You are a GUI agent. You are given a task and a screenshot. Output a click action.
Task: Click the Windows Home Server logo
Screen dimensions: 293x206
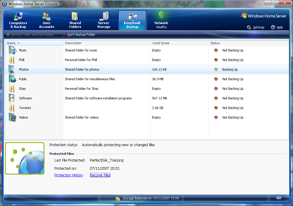coord(263,16)
